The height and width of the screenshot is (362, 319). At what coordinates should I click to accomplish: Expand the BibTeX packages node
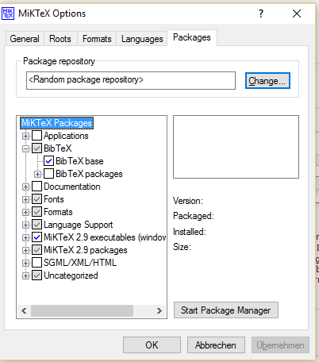coord(37,174)
